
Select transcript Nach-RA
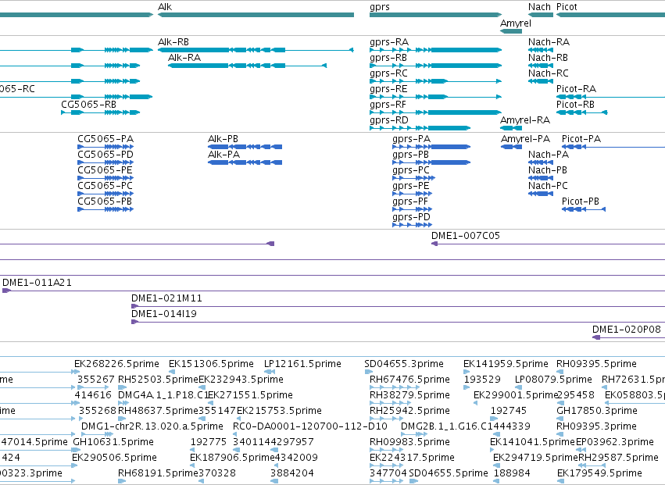(549, 42)
